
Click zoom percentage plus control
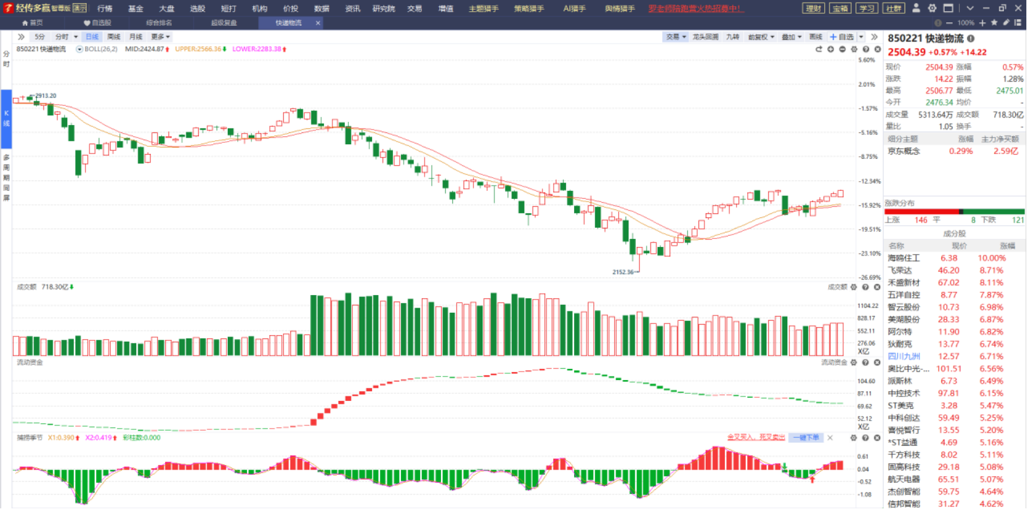982,22
